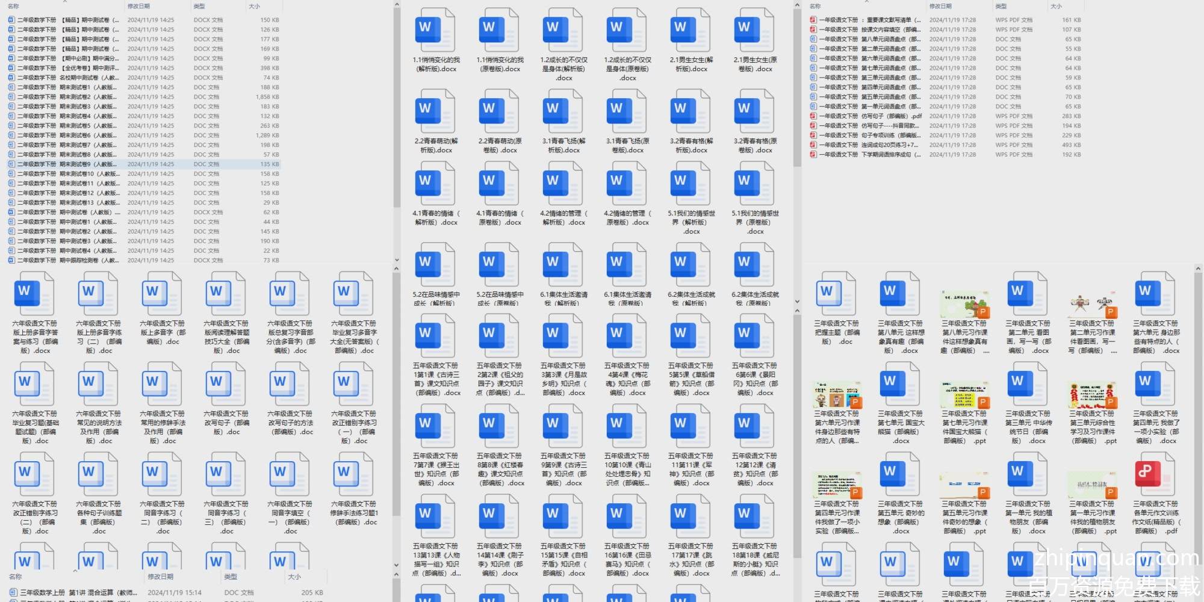
Task: Click scroll-down arrow of top-left file list
Action: (x=397, y=260)
